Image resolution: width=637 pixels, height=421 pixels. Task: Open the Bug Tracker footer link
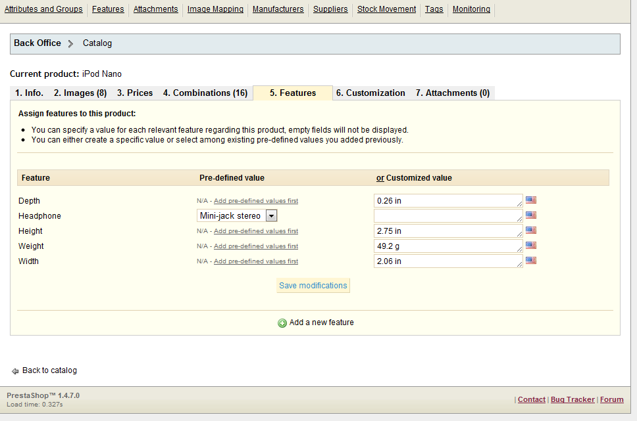(573, 399)
